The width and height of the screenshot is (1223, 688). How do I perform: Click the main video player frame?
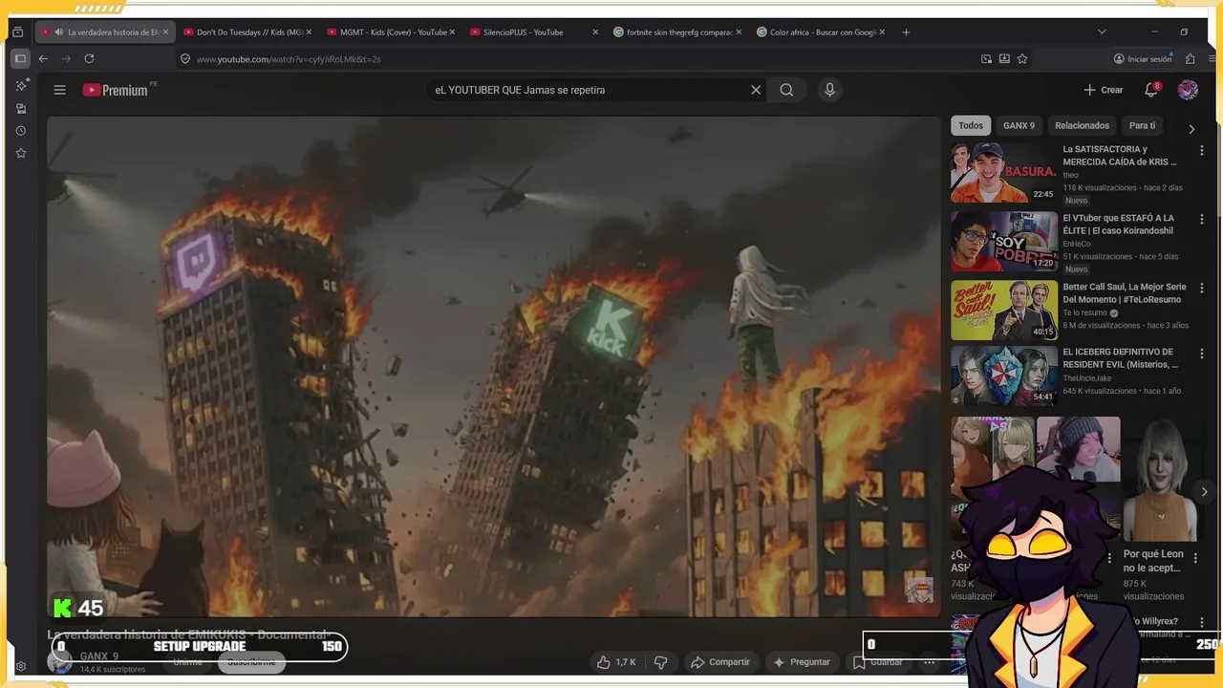[494, 367]
